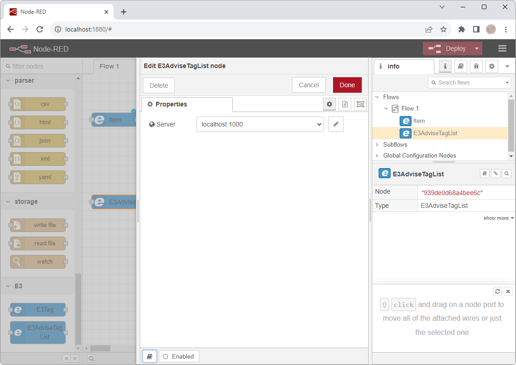The image size is (516, 365).
Task: Open the Deploy options dropdown arrow
Action: (x=477, y=48)
